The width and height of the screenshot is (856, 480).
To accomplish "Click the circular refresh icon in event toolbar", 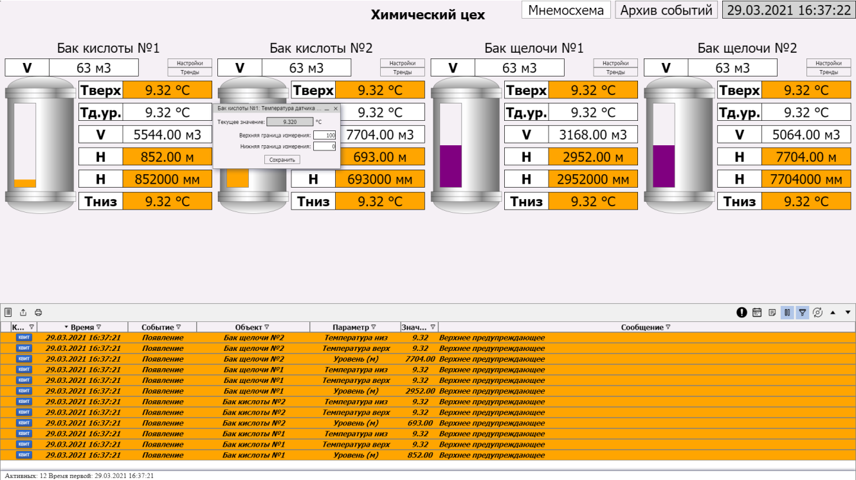I will [817, 312].
